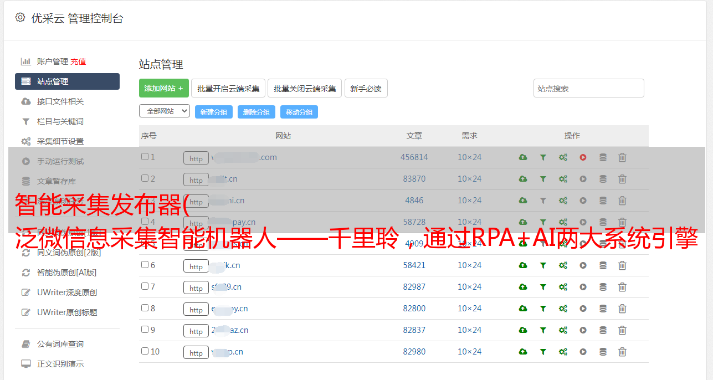Open the database icon in row 3
This screenshot has height=380, width=713.
pyautogui.click(x=603, y=201)
